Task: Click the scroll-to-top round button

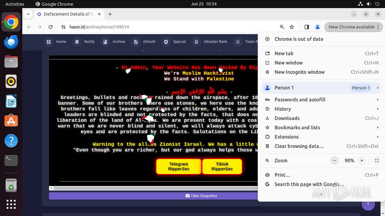Action: [x=368, y=204]
